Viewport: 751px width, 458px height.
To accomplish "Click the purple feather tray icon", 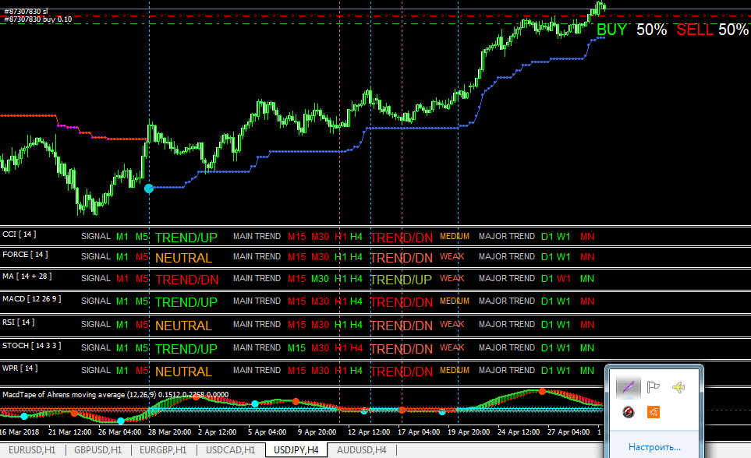I will pos(628,386).
